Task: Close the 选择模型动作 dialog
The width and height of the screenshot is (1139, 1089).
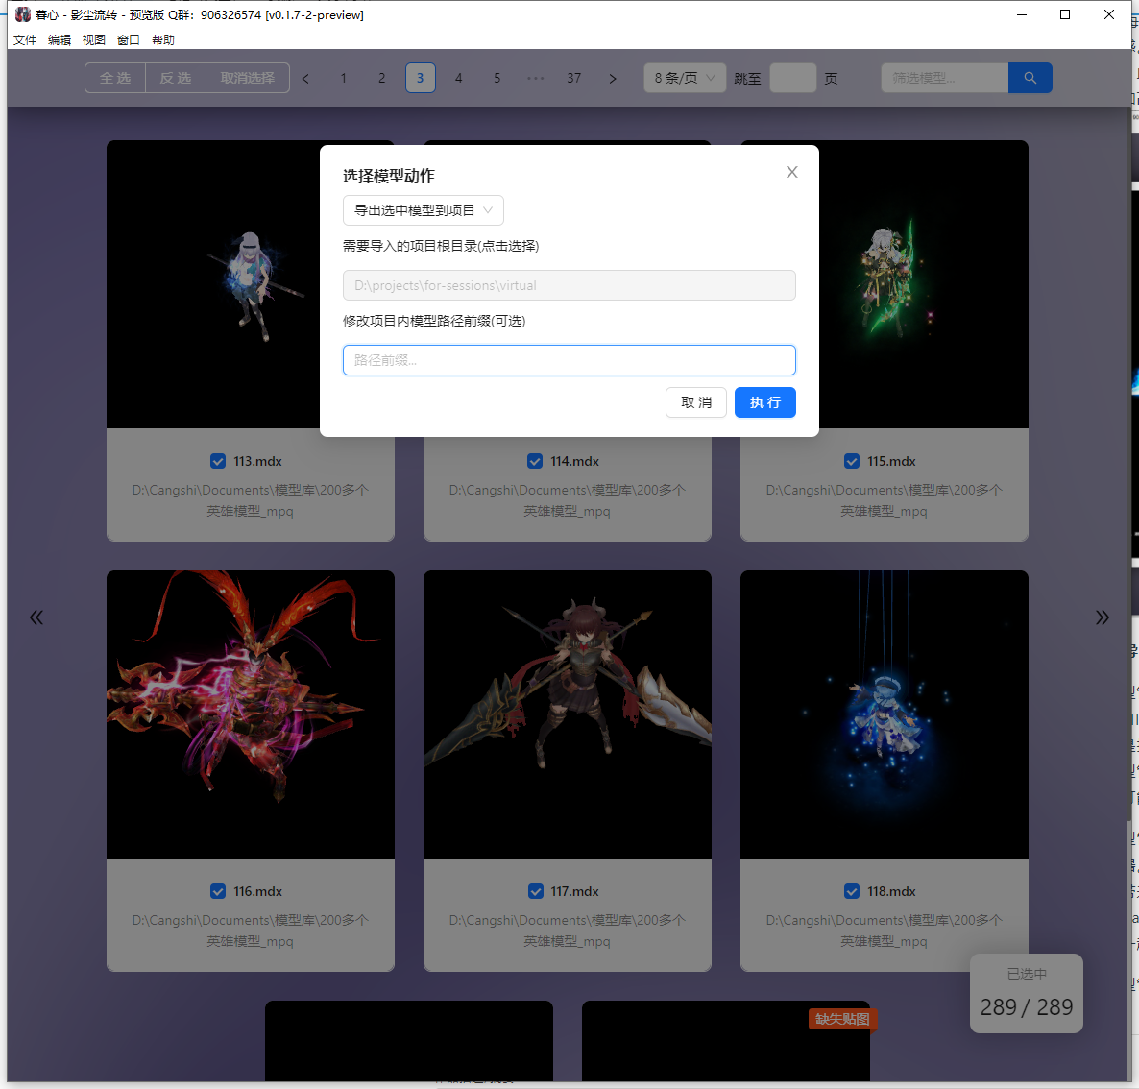Action: click(x=791, y=172)
